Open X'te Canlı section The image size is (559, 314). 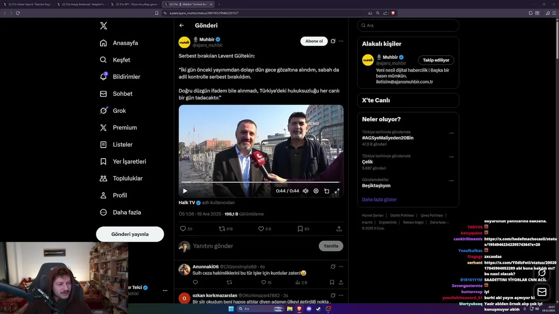pos(408,100)
